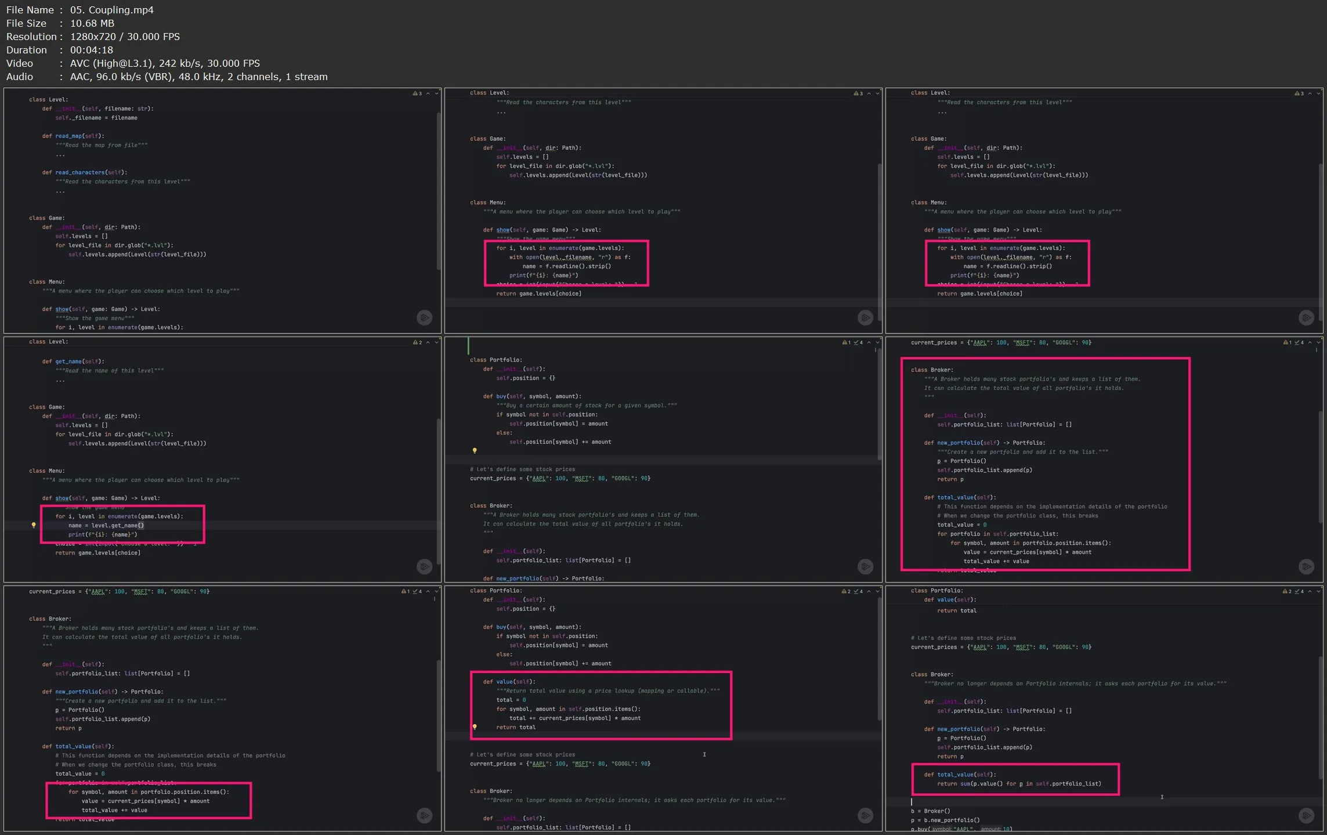The height and width of the screenshot is (835, 1327).
Task: Click the lightbulb beside 'return total' in the value method
Action: pos(475,727)
